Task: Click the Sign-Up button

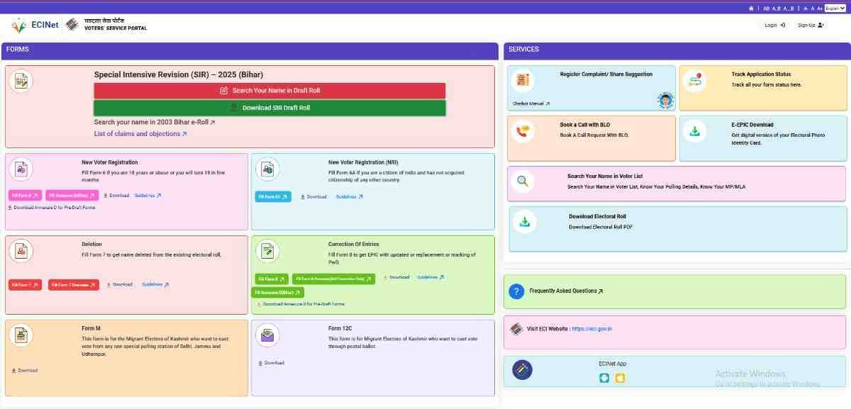Action: [x=811, y=25]
